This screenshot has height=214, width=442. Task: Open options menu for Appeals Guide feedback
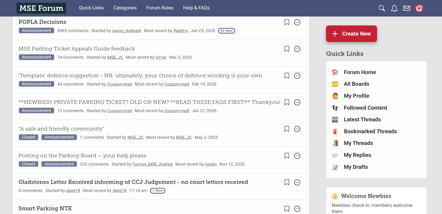pos(297,49)
